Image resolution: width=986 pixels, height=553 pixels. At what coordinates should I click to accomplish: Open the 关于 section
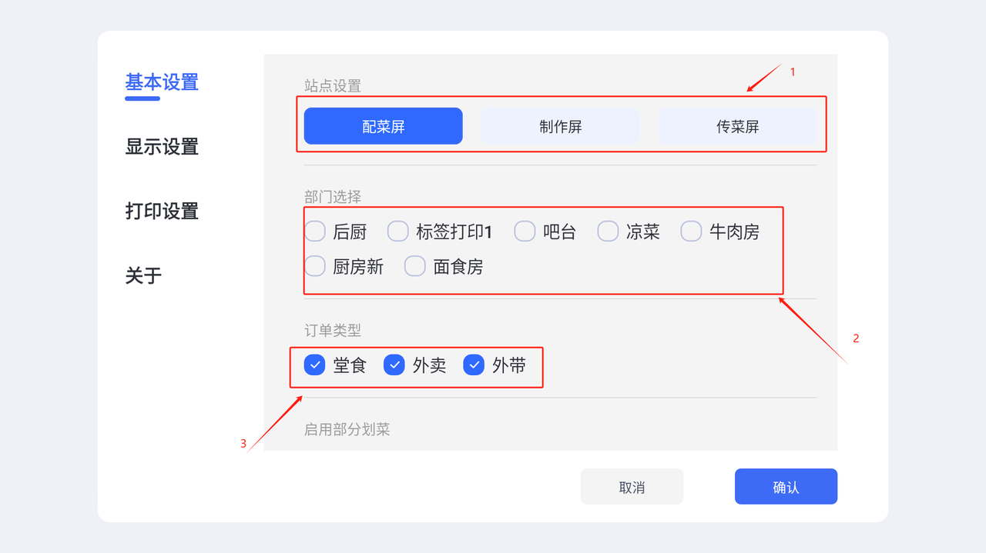[143, 275]
